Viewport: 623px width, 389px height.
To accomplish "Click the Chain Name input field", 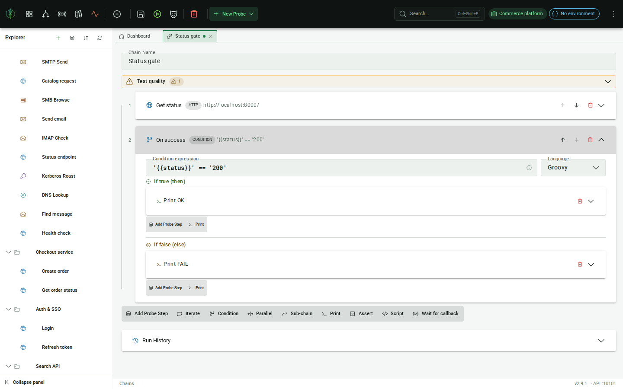I will tap(369, 61).
